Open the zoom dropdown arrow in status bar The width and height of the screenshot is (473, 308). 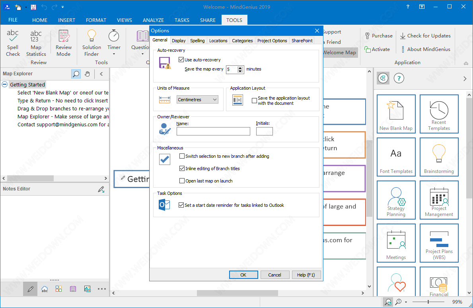click(x=406, y=302)
